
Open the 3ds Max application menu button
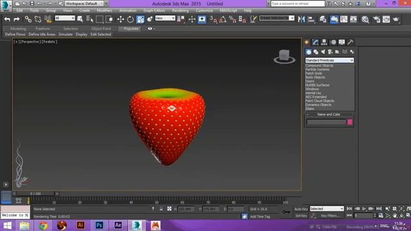coord(6,6)
